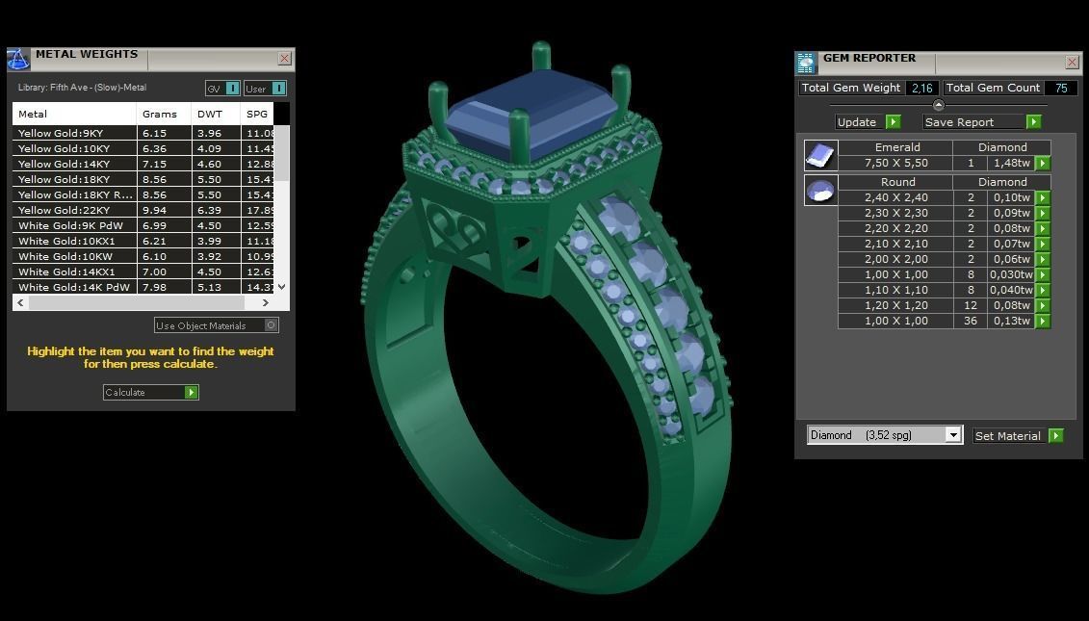Screen dimensions: 1089x621
Task: Select the Yellow Gold:10KY row
Action: (143, 148)
